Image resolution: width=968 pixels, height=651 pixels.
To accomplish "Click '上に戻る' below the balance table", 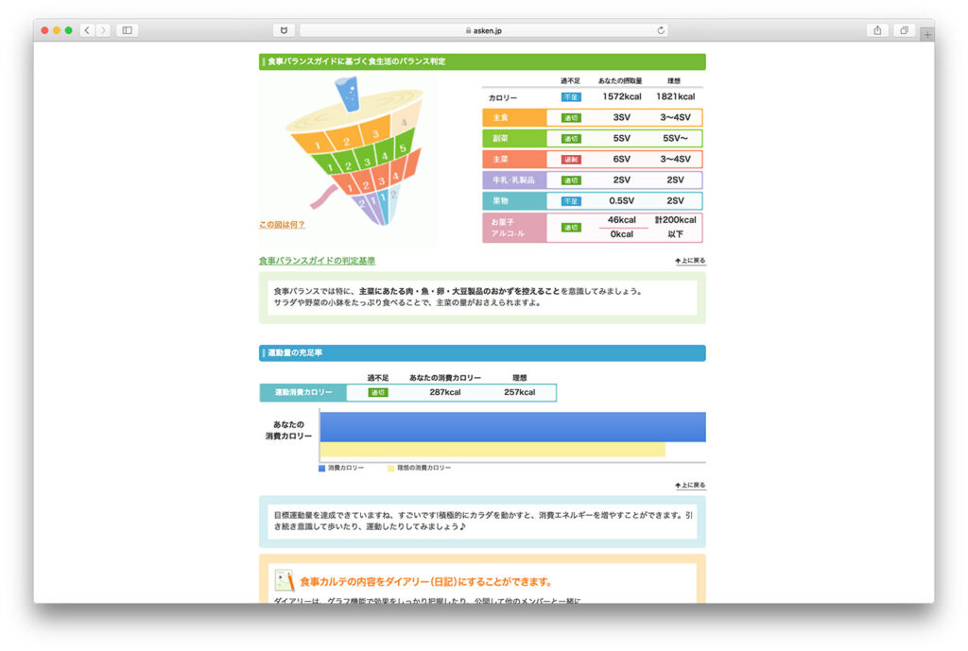I will point(690,261).
